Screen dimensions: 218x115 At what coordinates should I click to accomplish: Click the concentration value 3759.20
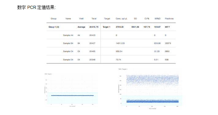coord(120,27)
